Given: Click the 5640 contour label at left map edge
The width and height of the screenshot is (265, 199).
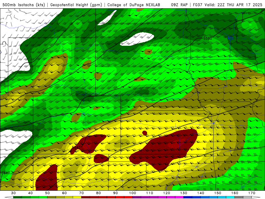Looking at the screenshot, I should [6, 173].
